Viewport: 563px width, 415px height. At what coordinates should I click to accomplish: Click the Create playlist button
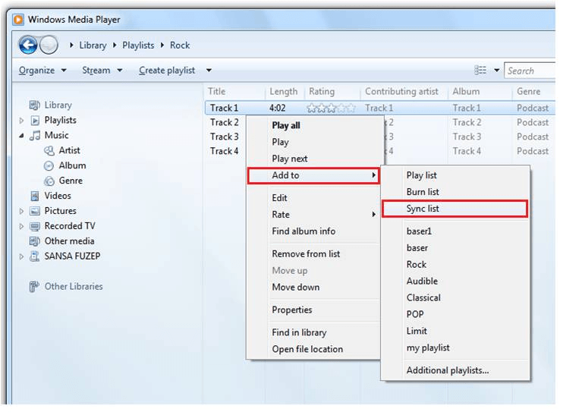click(167, 71)
